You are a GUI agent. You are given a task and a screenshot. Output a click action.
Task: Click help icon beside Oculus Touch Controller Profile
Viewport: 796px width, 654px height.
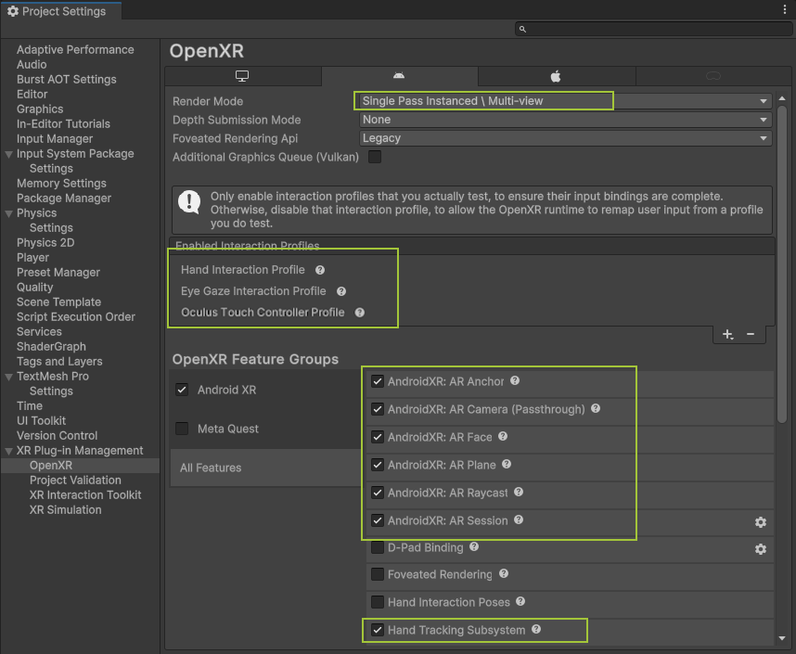(360, 313)
